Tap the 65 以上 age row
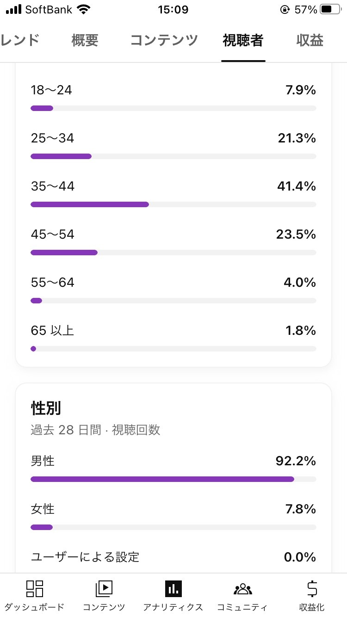This screenshot has width=347, height=617. [x=173, y=331]
